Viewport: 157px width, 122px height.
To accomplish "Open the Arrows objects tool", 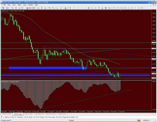I will 109,8.
